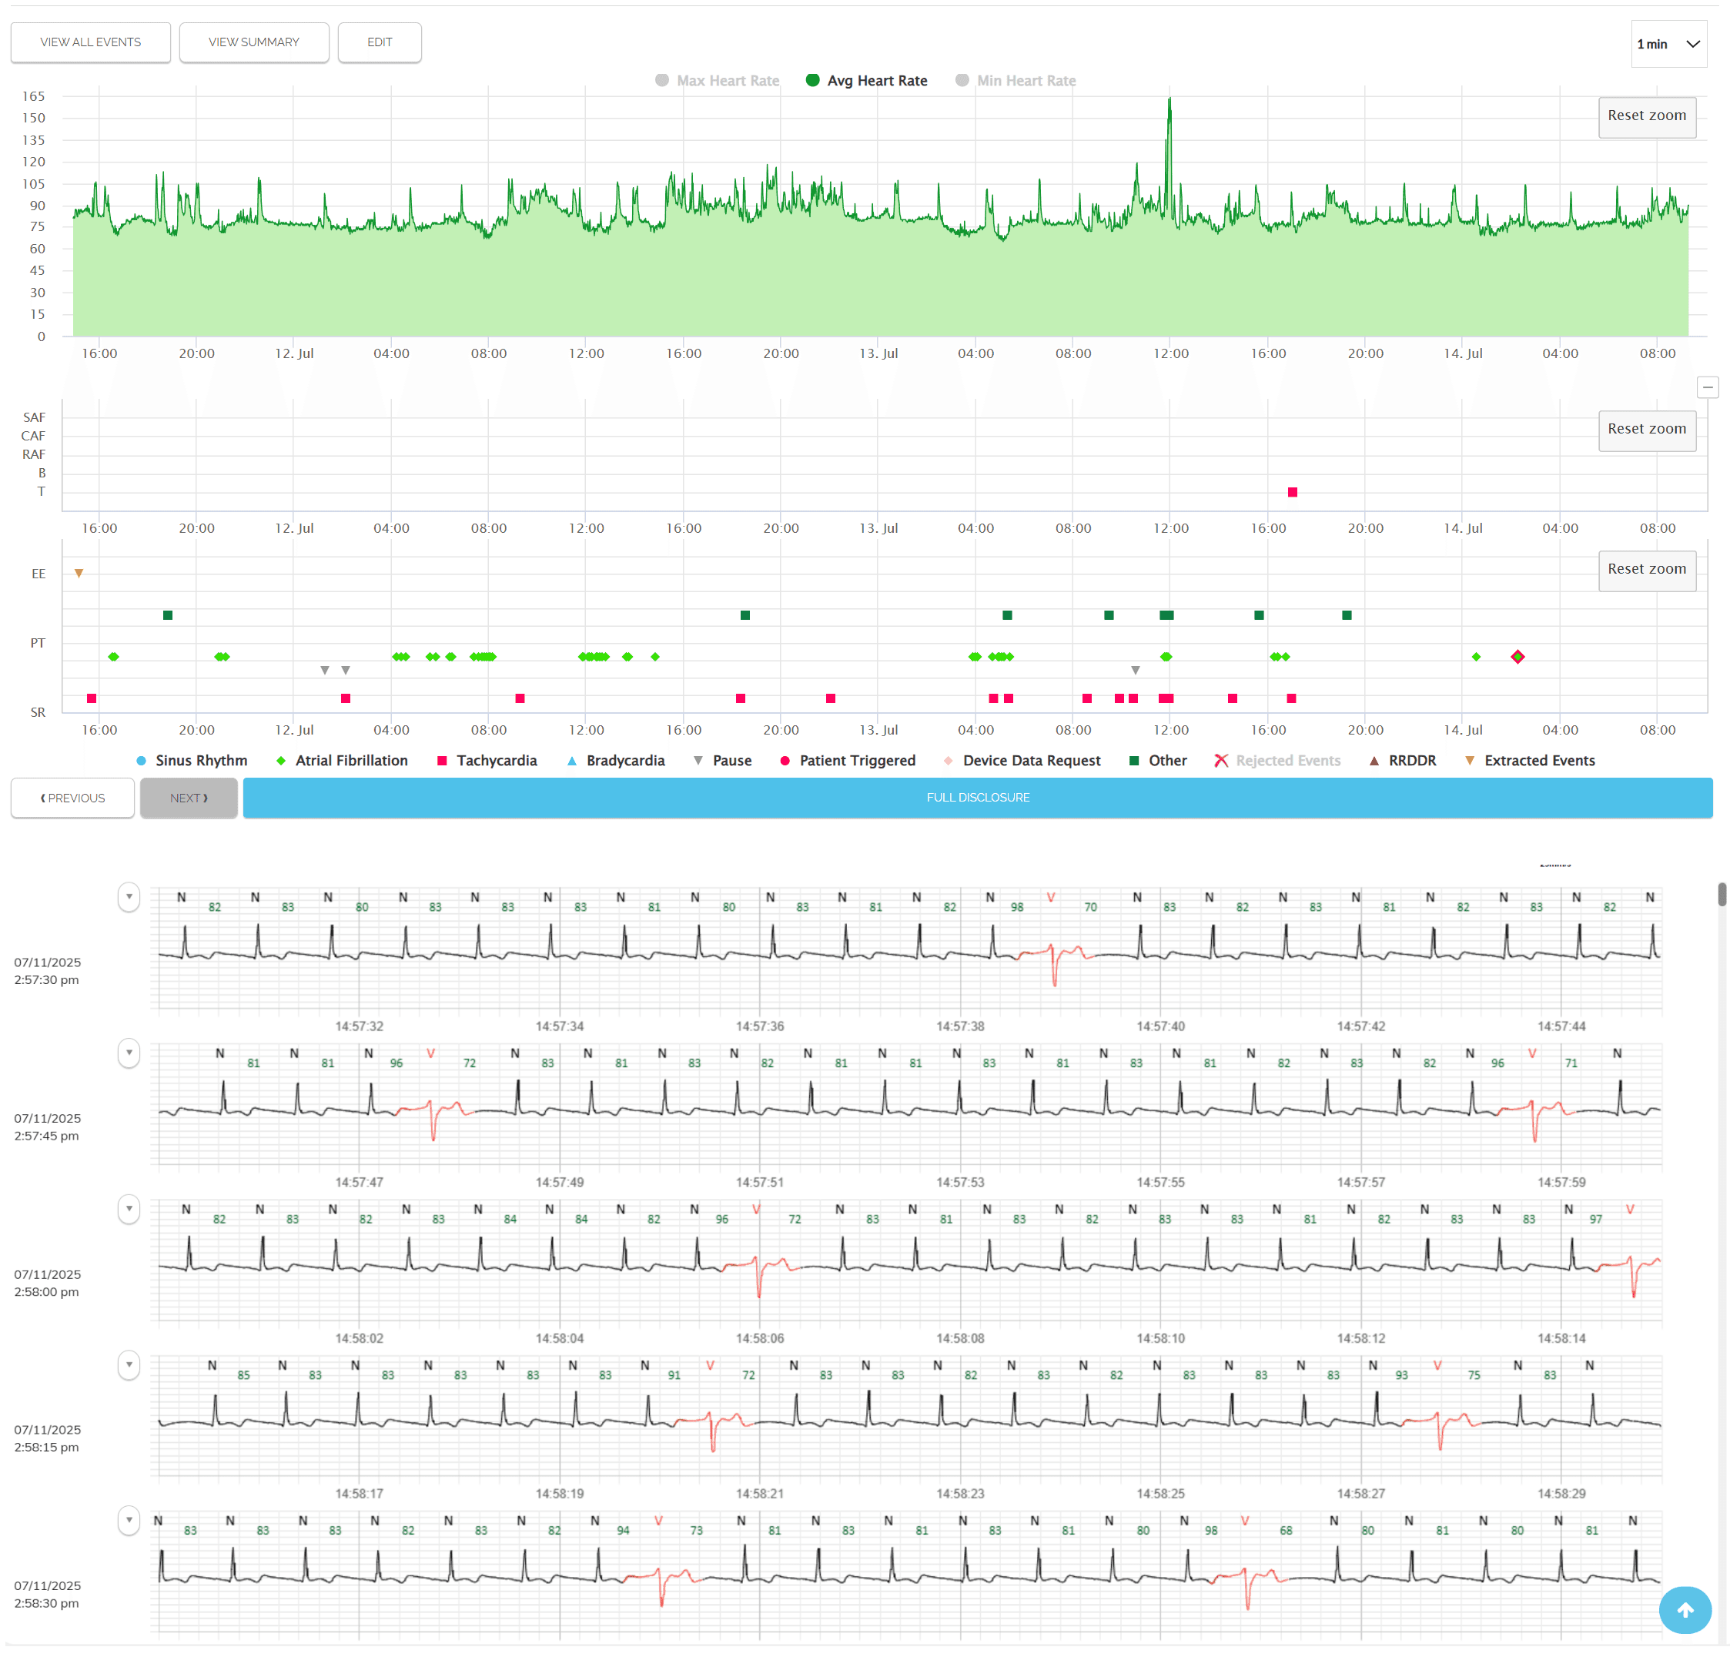
Task: Click the pause marker near 10:30 on 13 Jul
Action: pyautogui.click(x=1135, y=670)
